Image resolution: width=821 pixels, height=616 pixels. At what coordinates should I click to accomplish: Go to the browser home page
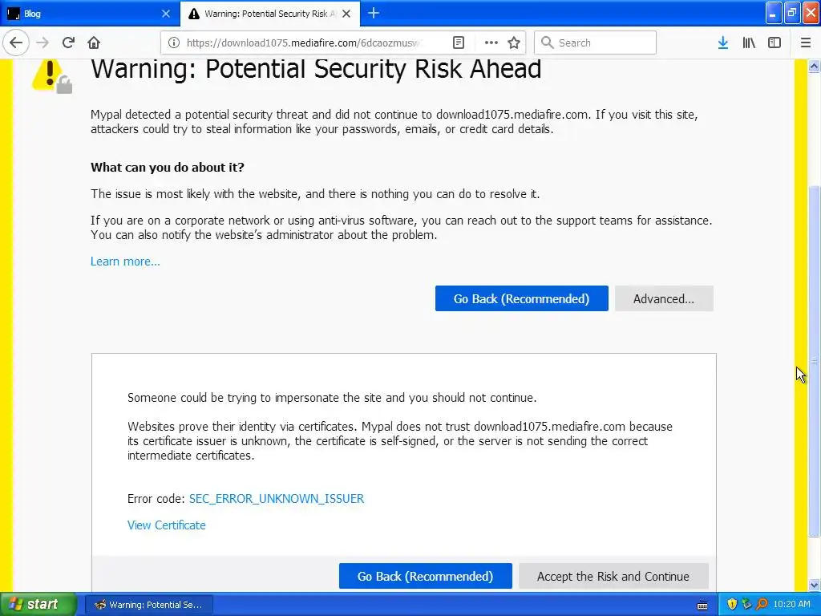[94, 43]
